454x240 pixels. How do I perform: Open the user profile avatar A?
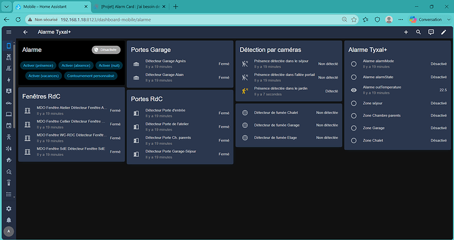pyautogui.click(x=9, y=231)
